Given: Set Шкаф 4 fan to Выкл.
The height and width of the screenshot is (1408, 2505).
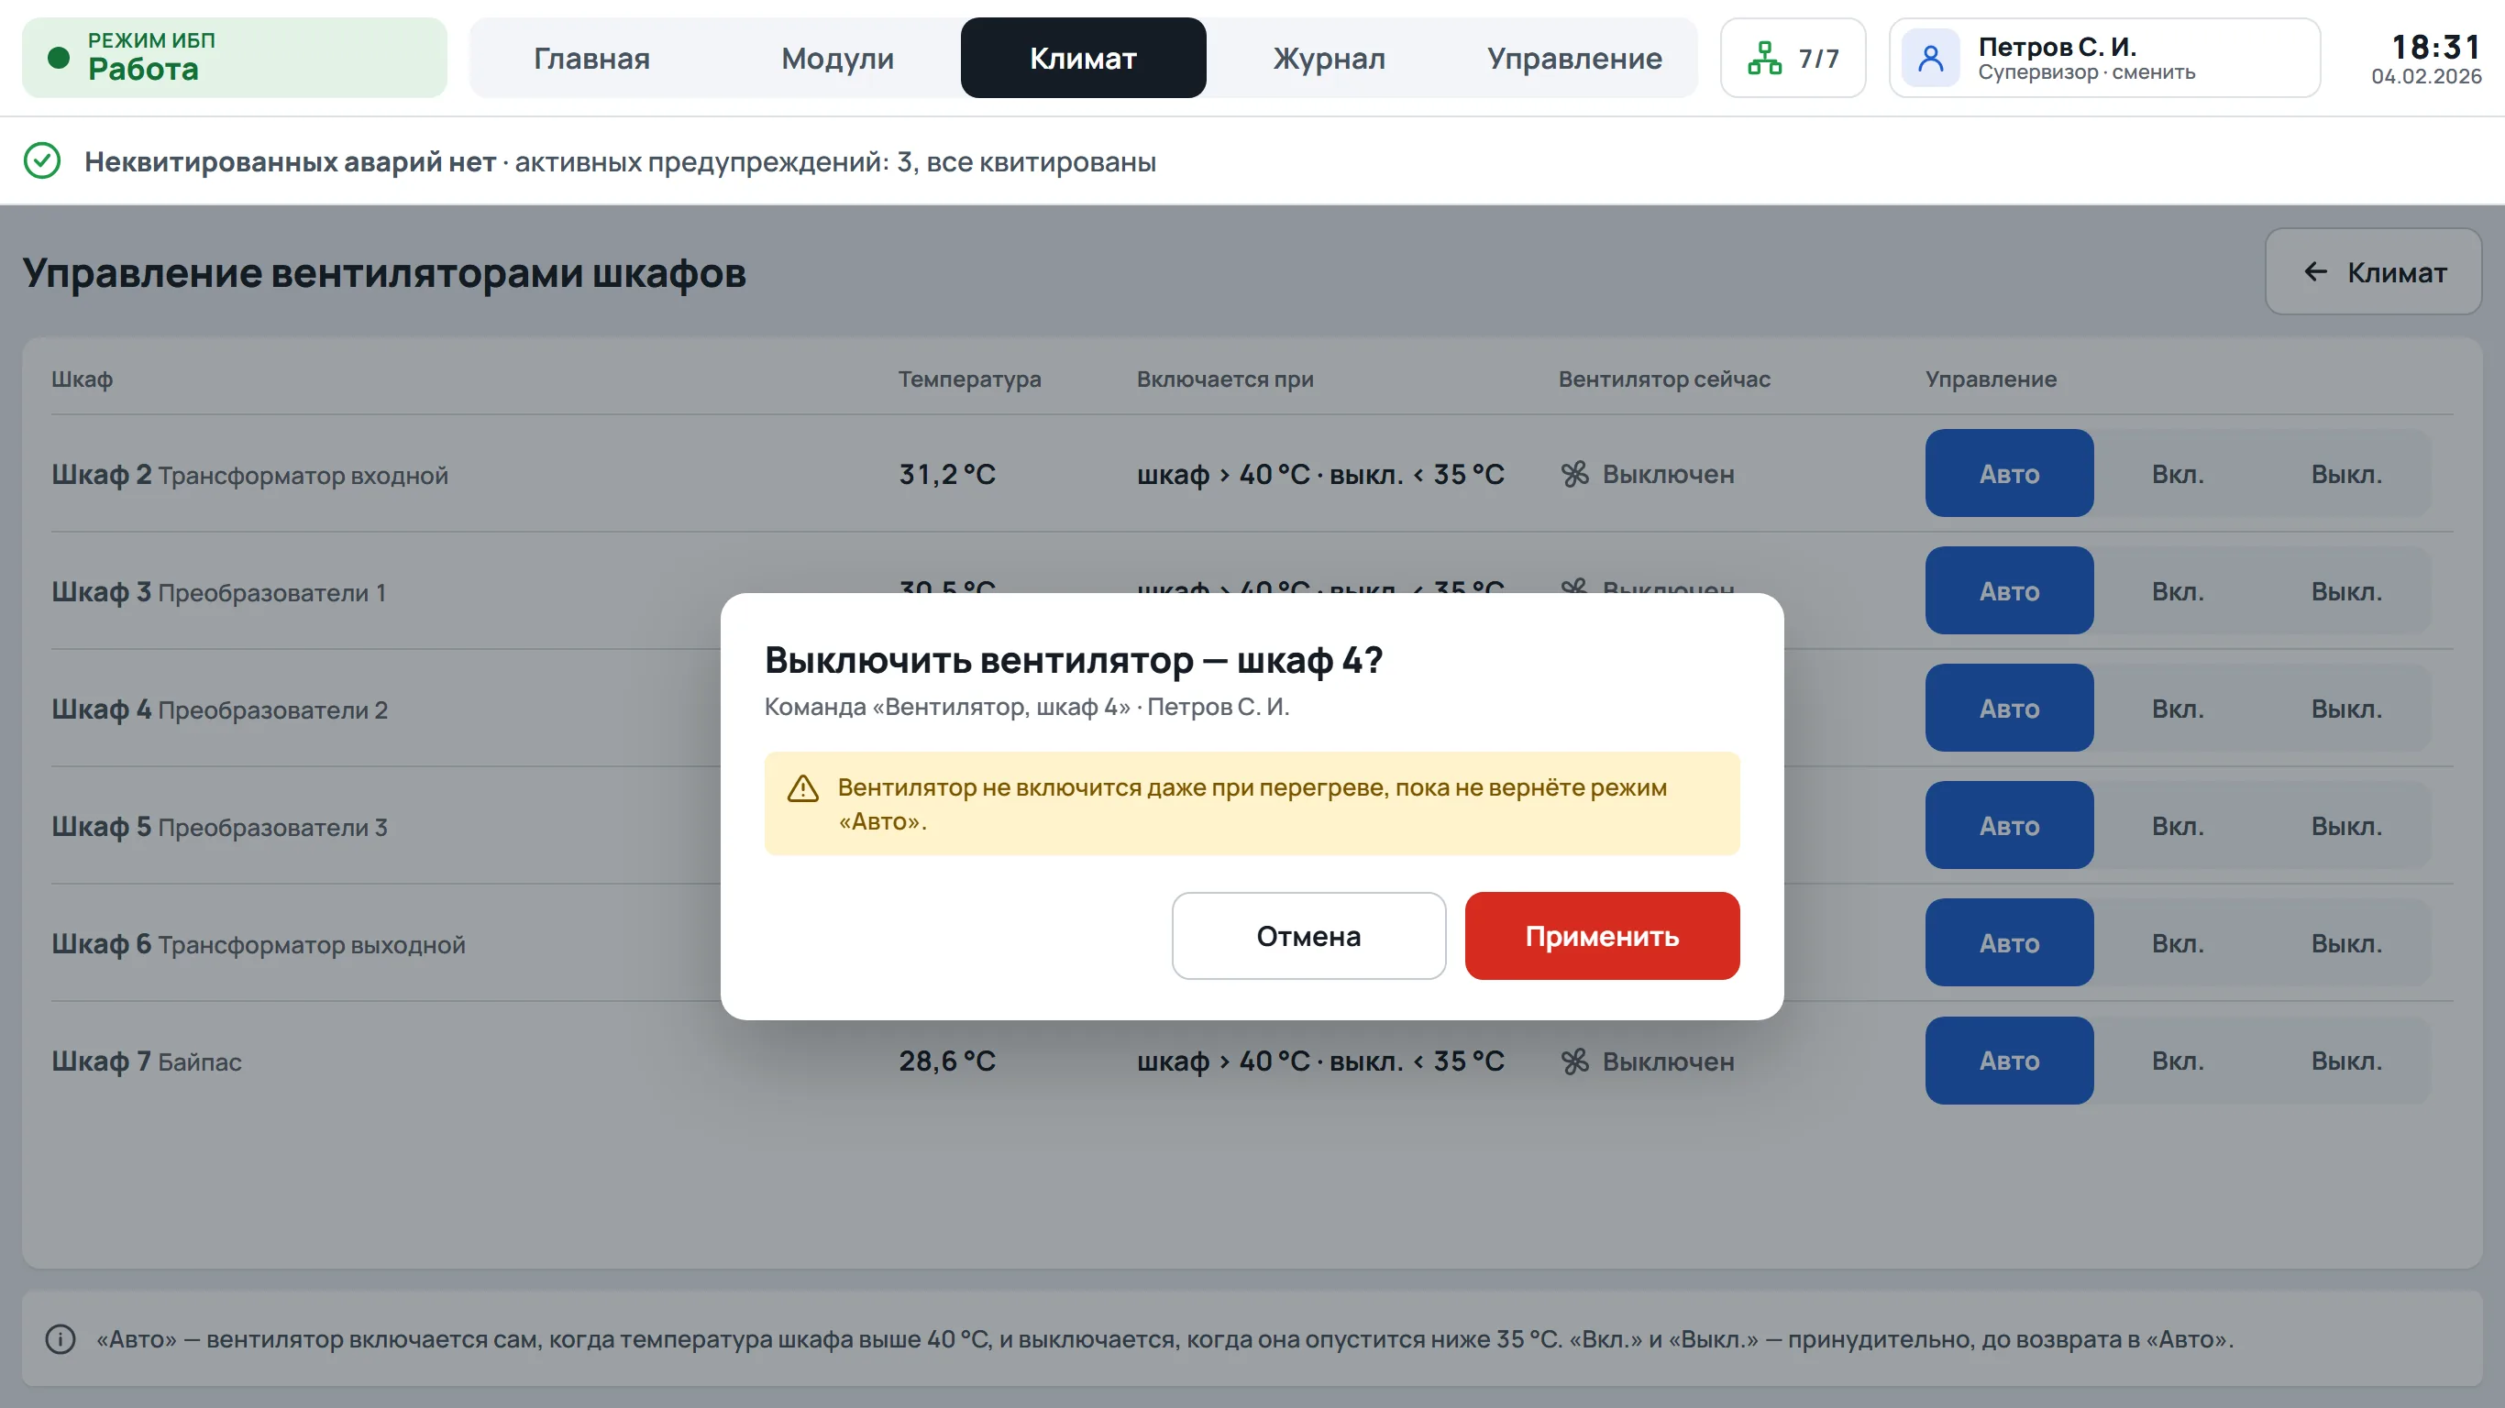Looking at the screenshot, I should pyautogui.click(x=2346, y=708).
